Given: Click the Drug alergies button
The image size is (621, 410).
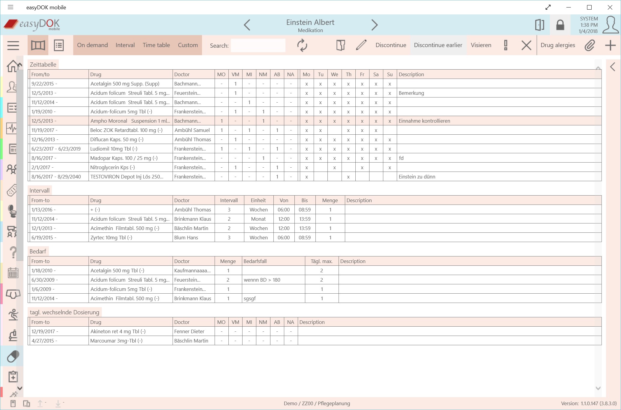Looking at the screenshot, I should pos(558,45).
